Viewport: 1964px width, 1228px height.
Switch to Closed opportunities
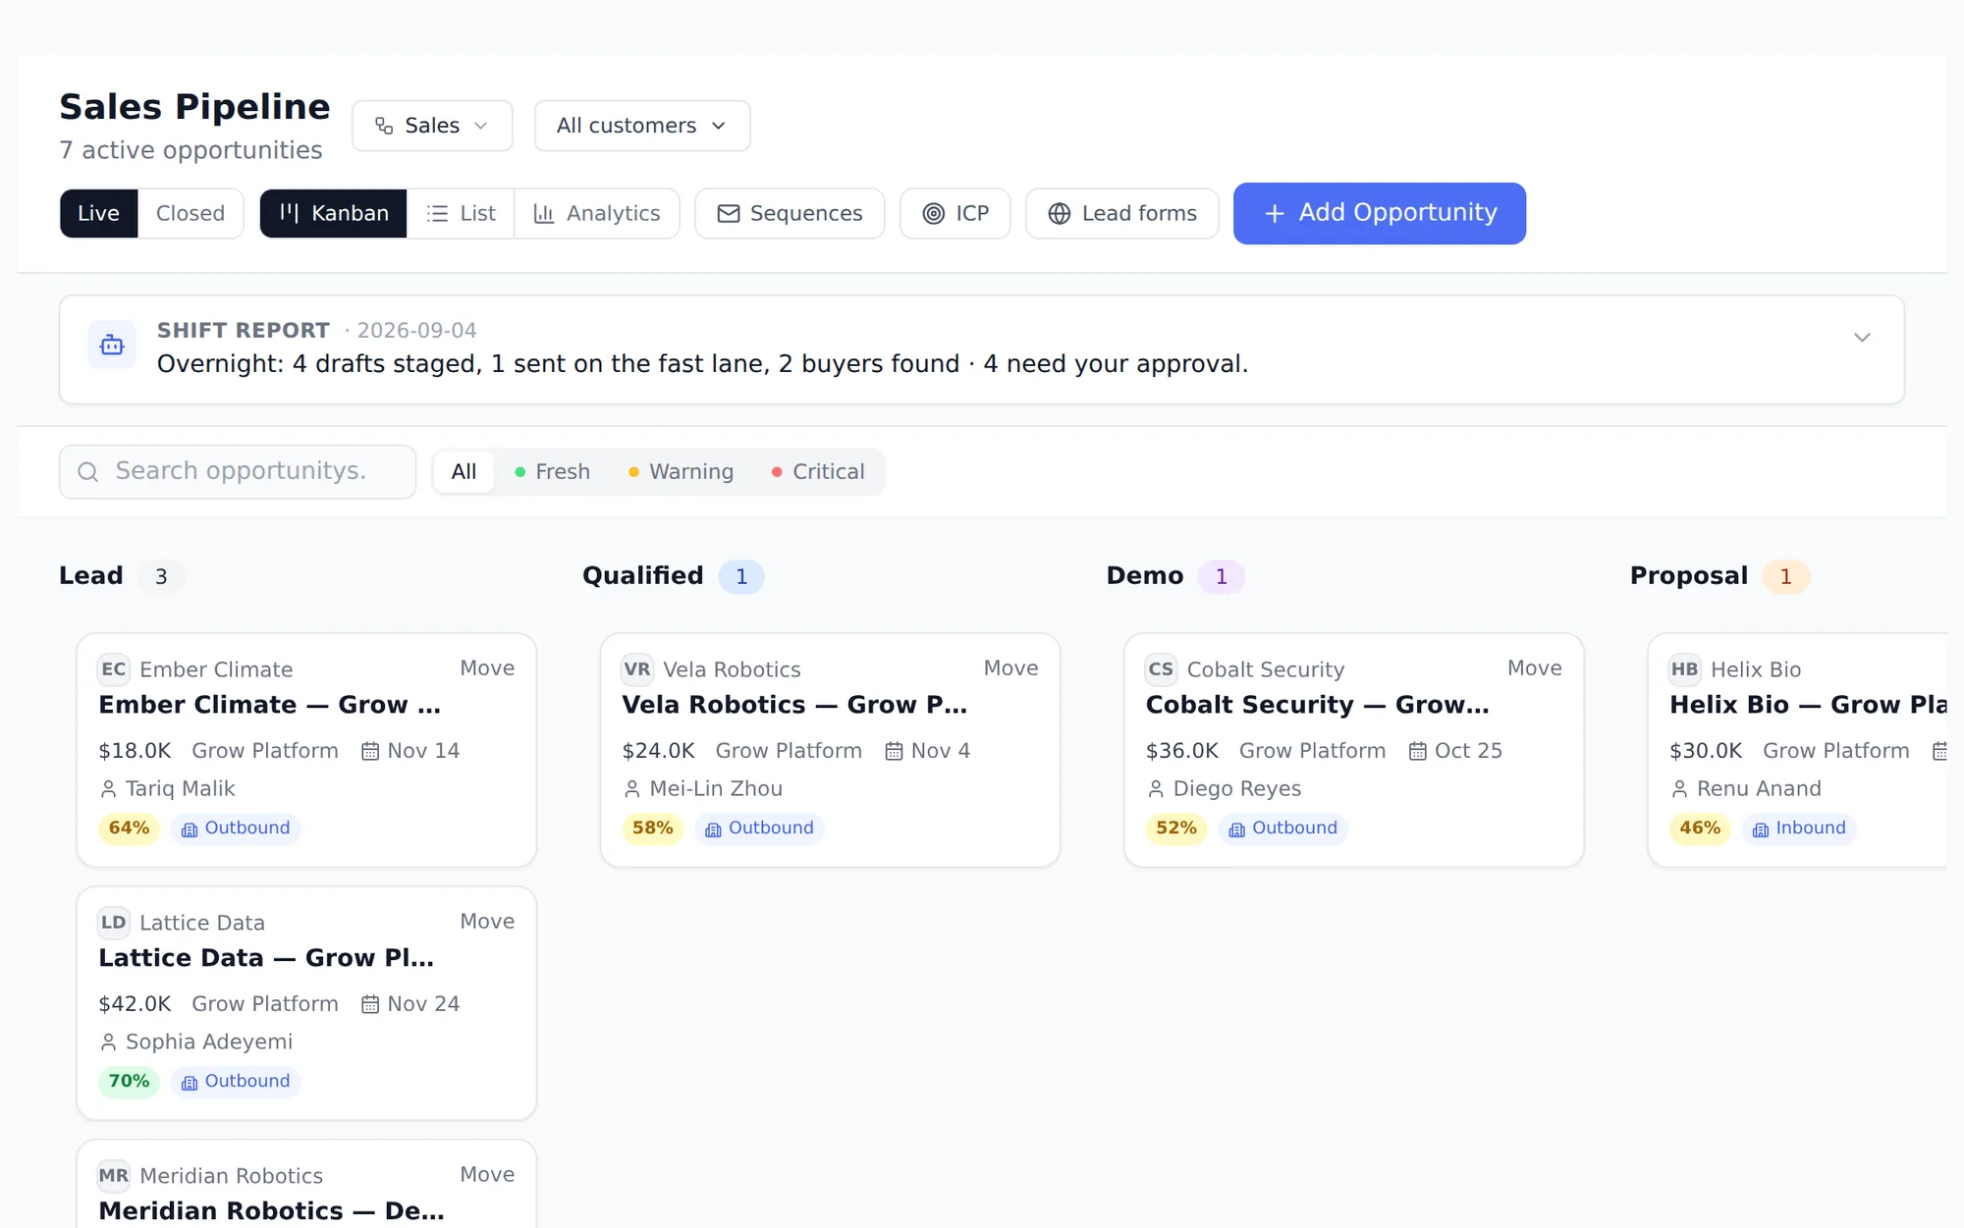tap(191, 213)
